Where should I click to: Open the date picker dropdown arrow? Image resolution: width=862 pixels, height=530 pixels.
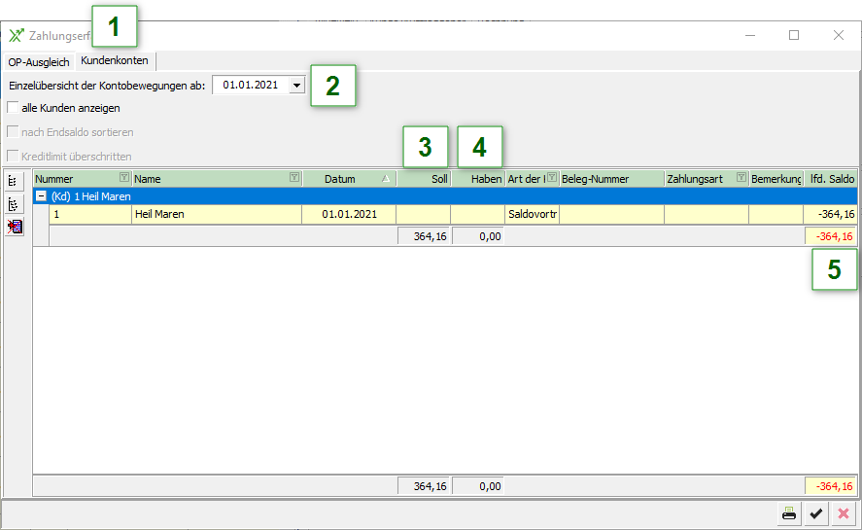pos(295,86)
